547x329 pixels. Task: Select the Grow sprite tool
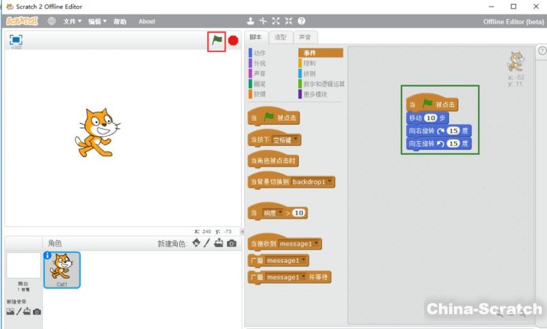click(276, 21)
